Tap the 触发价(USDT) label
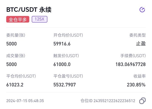 [x=66, y=56]
